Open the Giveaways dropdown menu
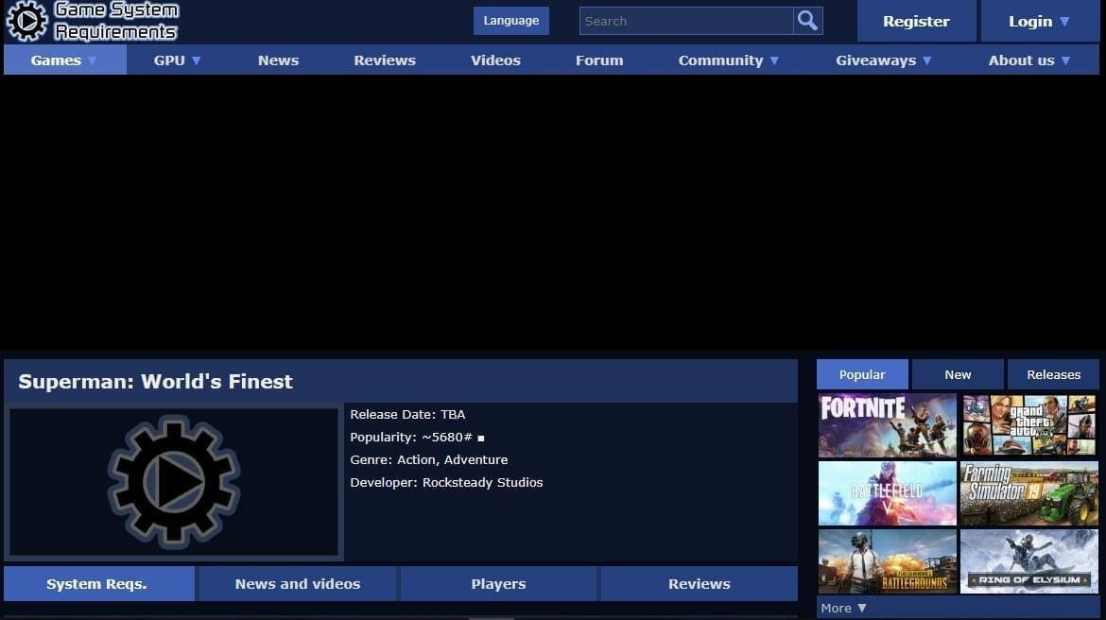The height and width of the screenshot is (620, 1106). click(883, 60)
